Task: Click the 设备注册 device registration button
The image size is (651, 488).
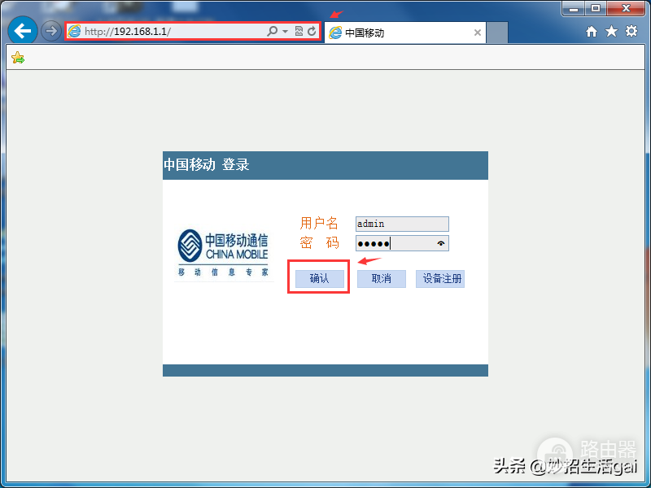Action: [440, 278]
